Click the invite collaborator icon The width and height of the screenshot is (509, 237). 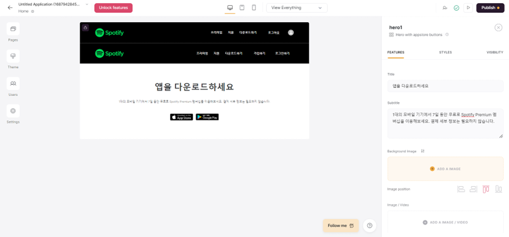tap(445, 8)
